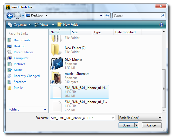
Task: Click the Cancel button
Action: 152,125
